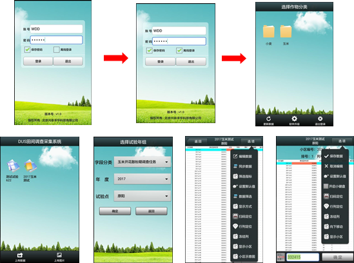Open the 小麦 crop folder

point(269,32)
